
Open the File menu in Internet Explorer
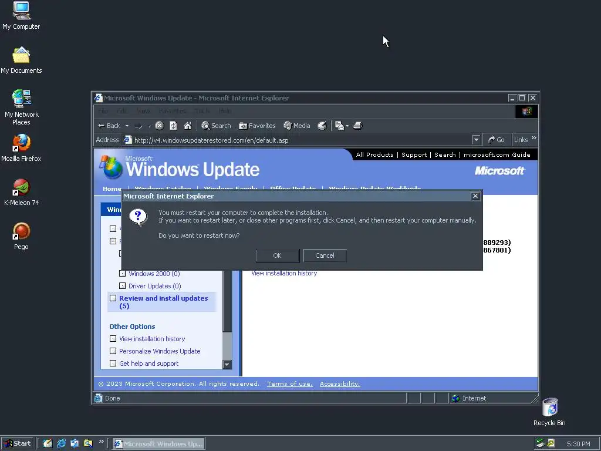[103, 111]
